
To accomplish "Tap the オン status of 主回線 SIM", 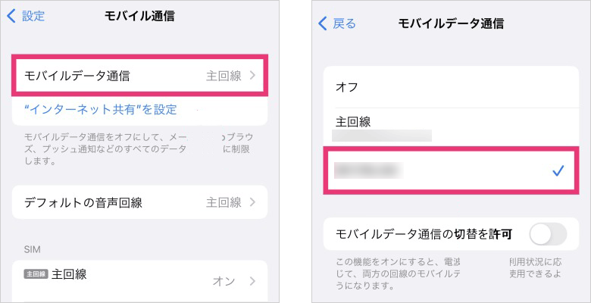I will pos(224,281).
